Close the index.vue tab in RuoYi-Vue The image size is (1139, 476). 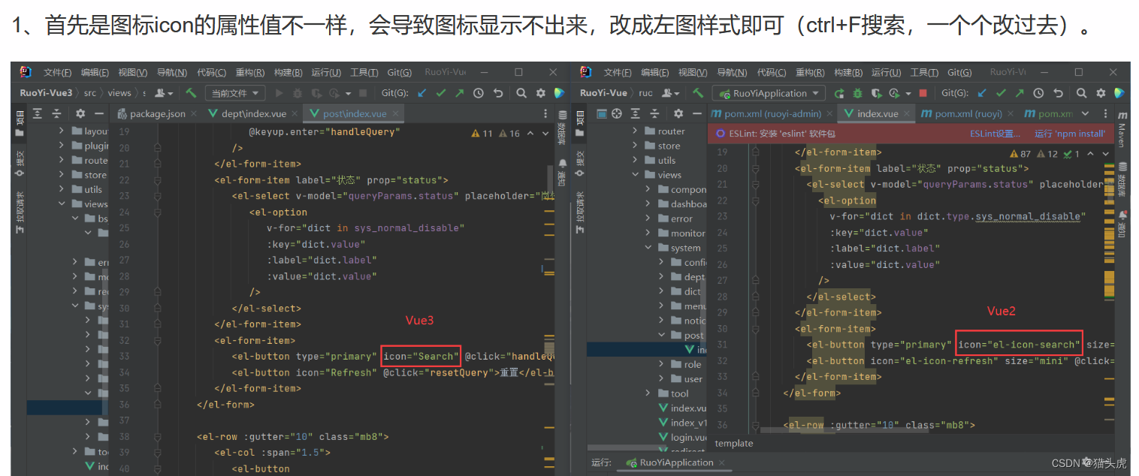[908, 114]
